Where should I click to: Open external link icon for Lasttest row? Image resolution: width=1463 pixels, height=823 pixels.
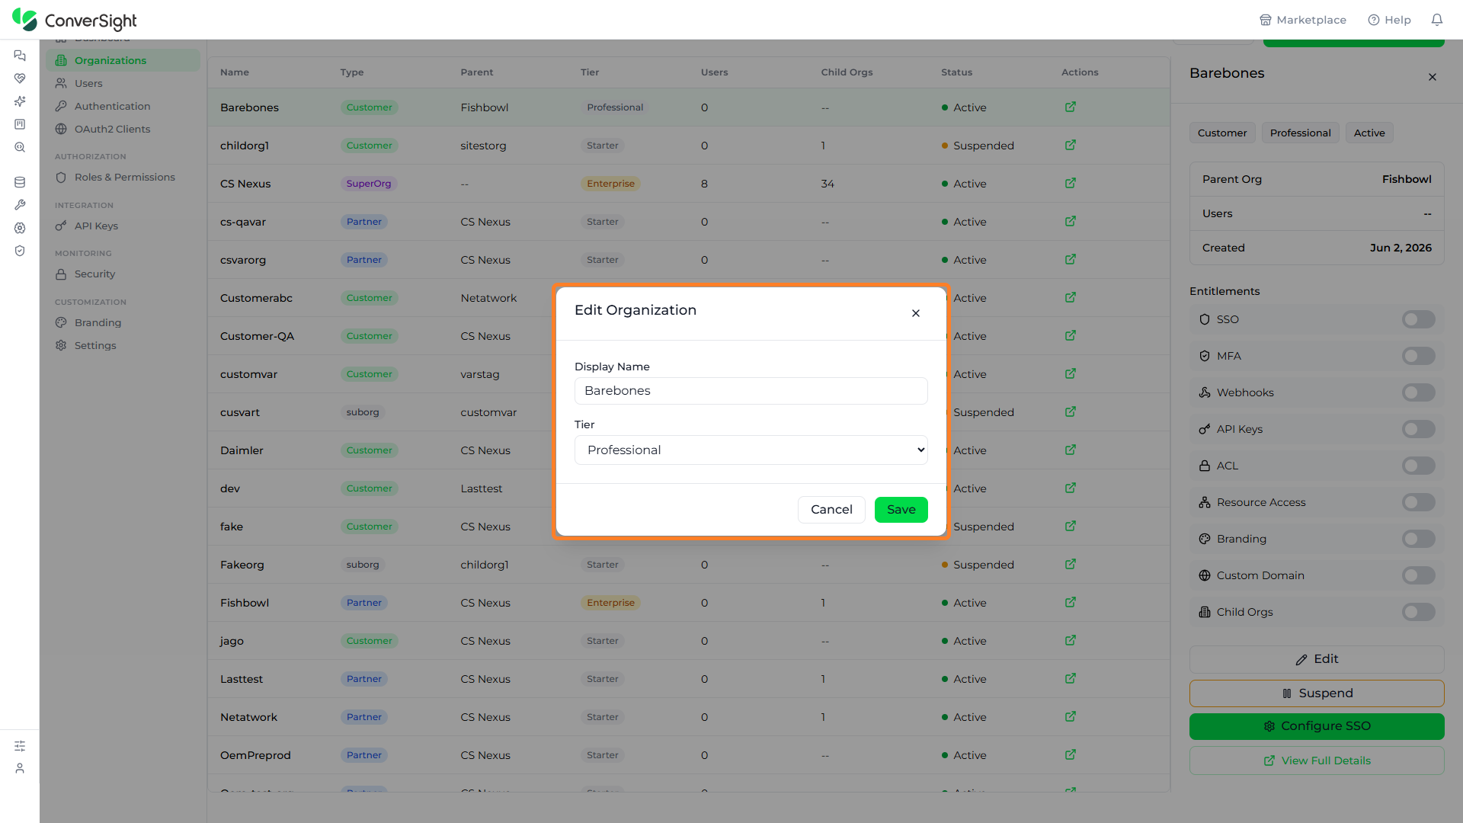1070,678
